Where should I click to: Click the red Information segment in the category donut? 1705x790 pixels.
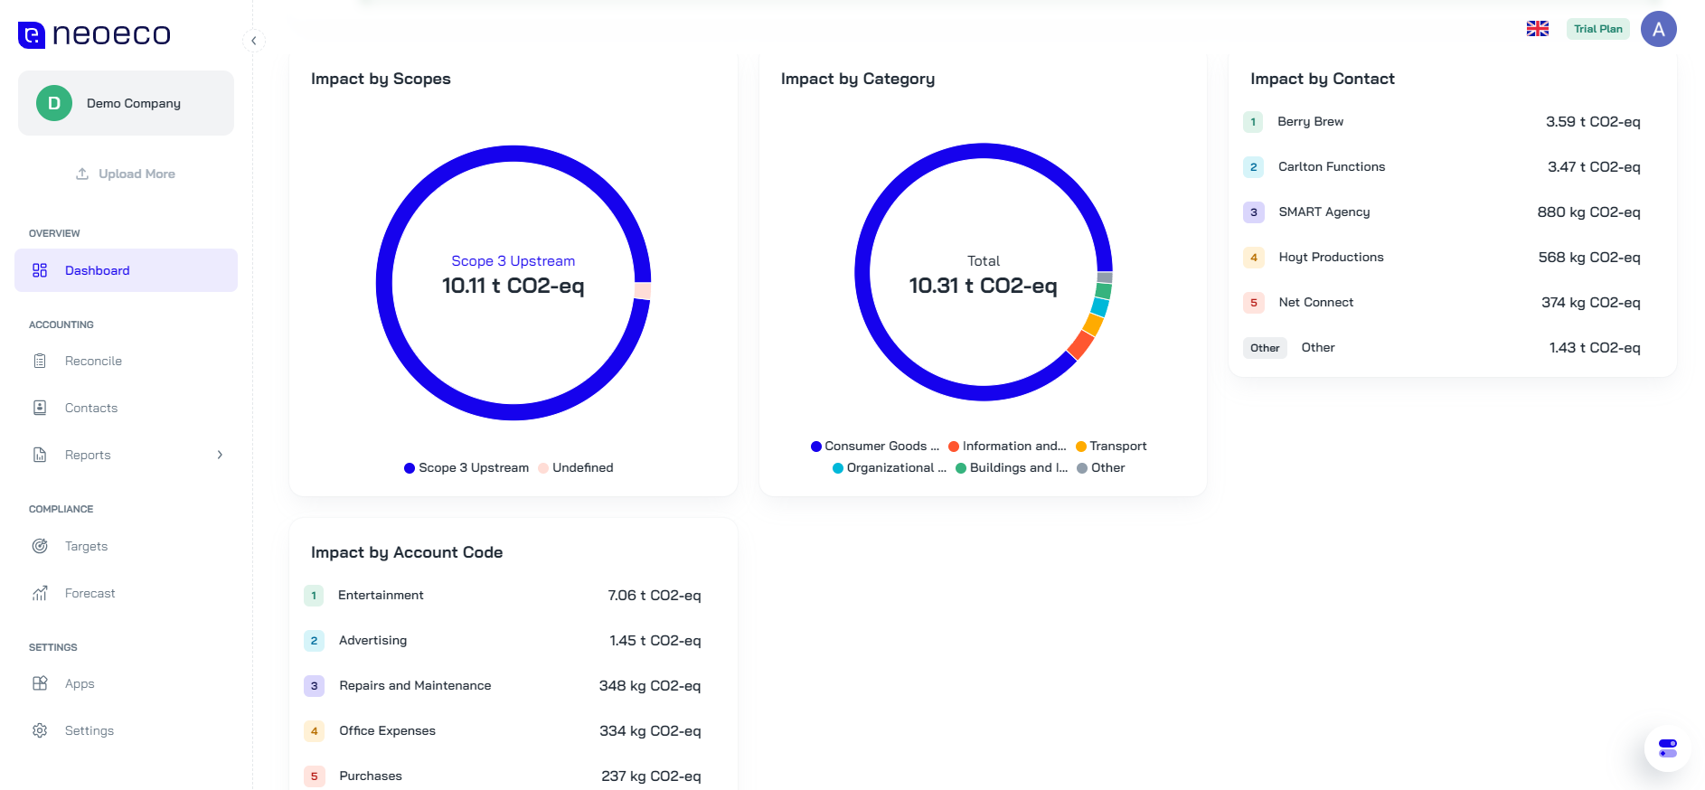(1079, 343)
